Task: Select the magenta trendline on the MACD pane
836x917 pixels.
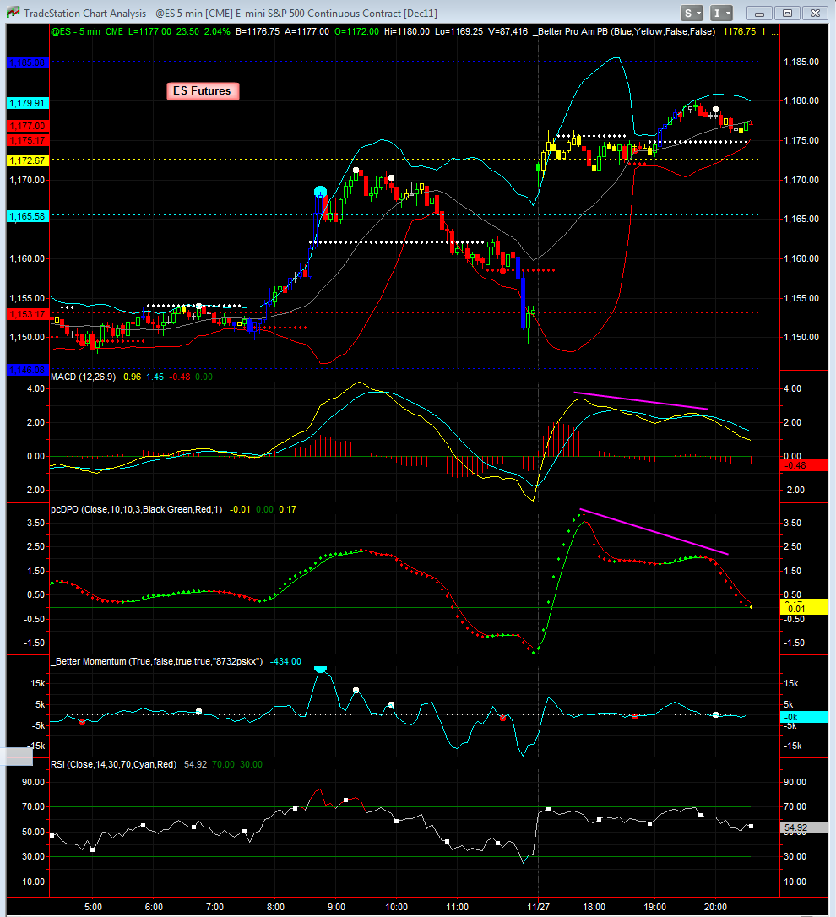Action: [x=641, y=400]
